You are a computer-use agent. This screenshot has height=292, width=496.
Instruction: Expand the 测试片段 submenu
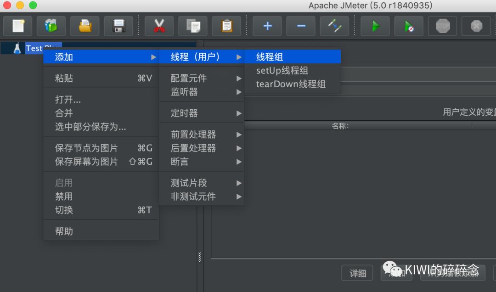coord(202,183)
